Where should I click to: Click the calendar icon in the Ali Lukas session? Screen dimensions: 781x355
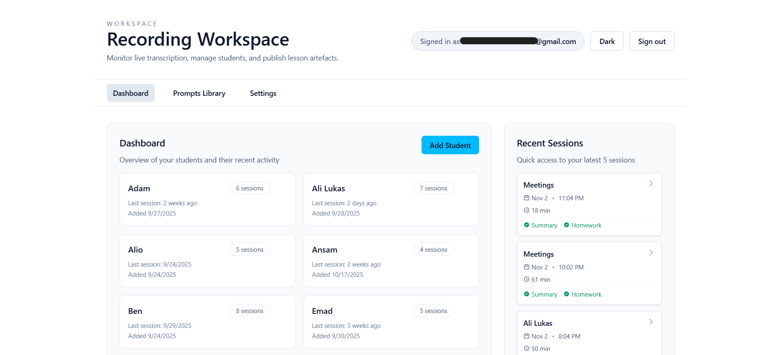[526, 336]
